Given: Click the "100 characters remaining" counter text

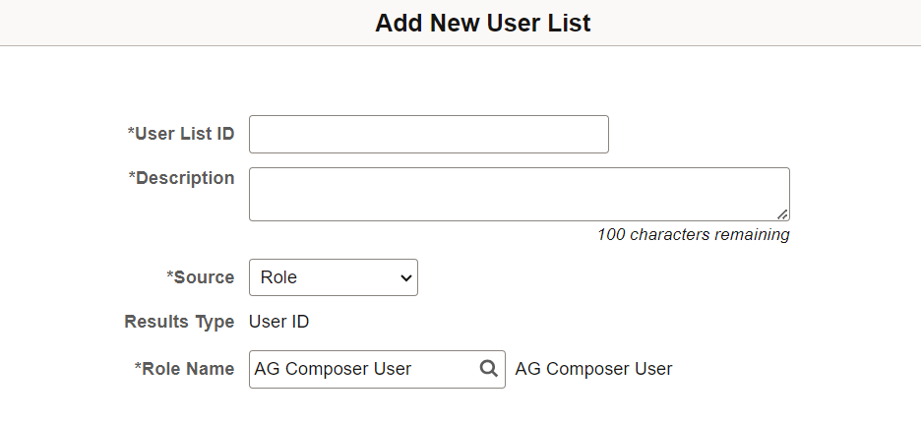Looking at the screenshot, I should [693, 235].
